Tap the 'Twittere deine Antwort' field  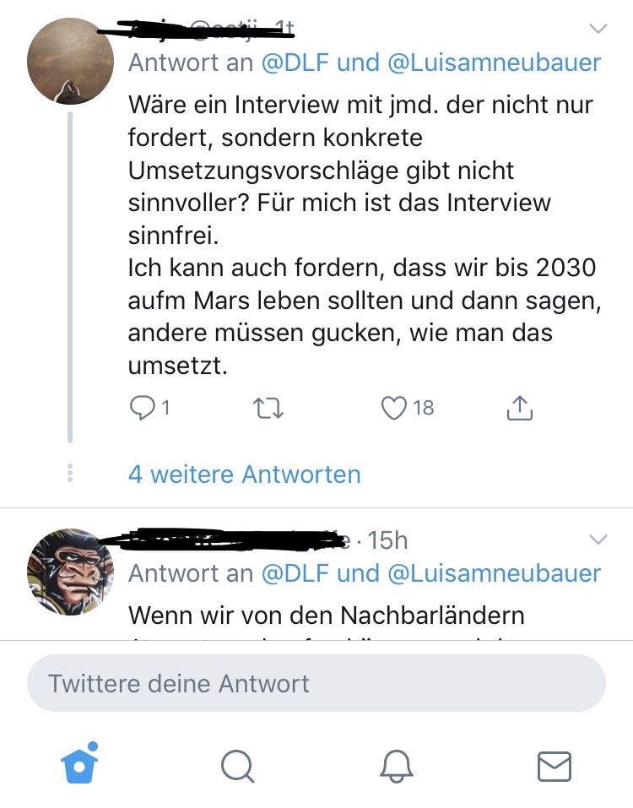(x=316, y=683)
